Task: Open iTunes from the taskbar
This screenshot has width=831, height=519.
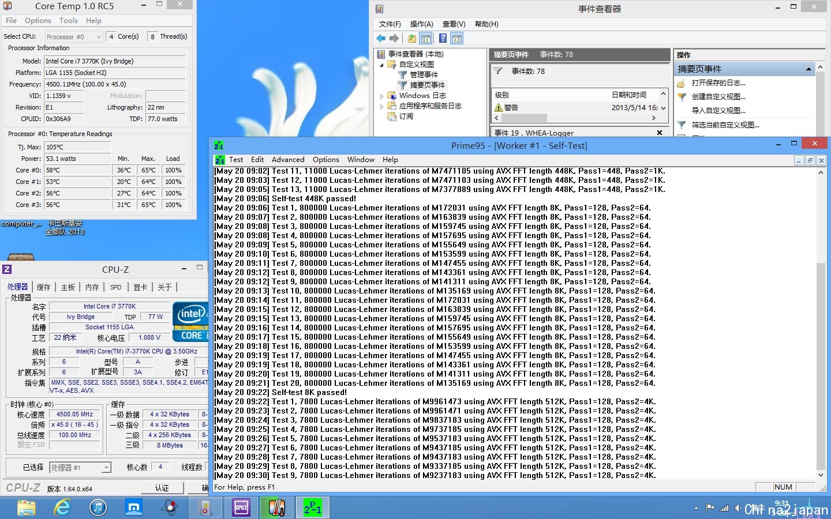Action: tap(98, 507)
